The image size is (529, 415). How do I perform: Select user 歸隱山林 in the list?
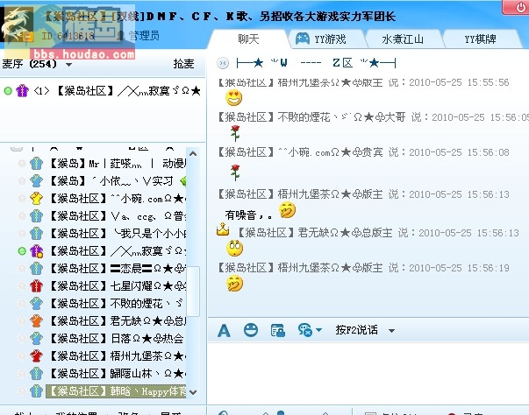pyautogui.click(x=116, y=374)
